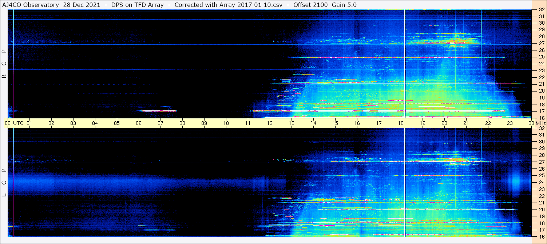Click '17' on the RCP frequency scale
The height and width of the screenshot is (244, 547).
click(x=541, y=111)
